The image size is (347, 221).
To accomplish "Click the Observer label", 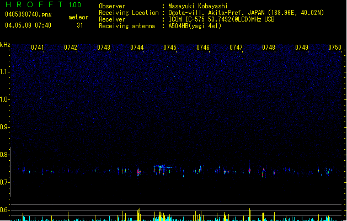I will [x=112, y=6].
